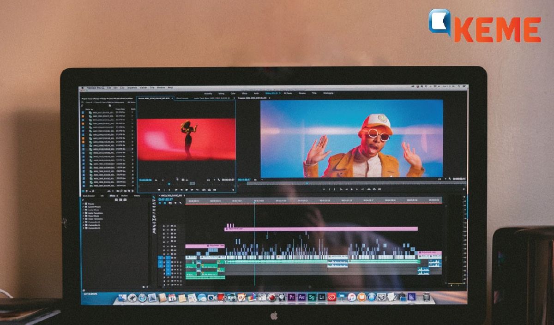Play the Program monitor sequence
The width and height of the screenshot is (554, 325).
coord(352,189)
